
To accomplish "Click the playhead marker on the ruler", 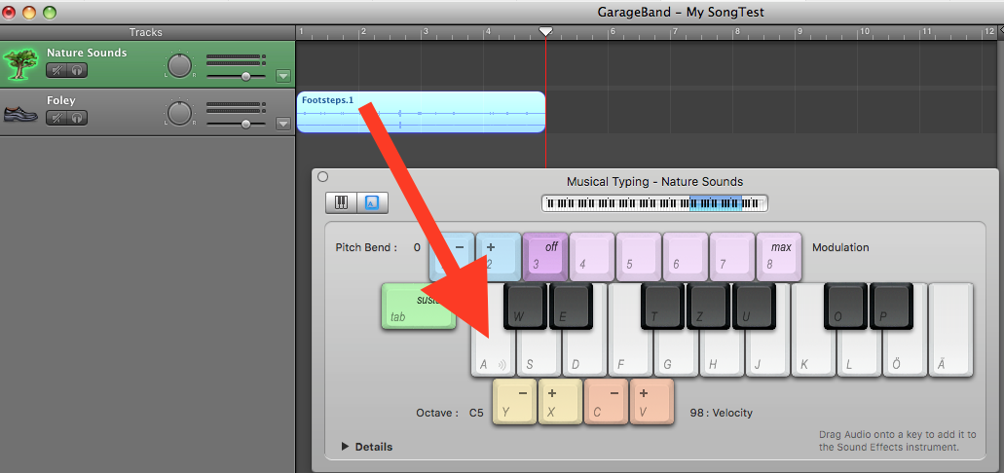I will pos(545,31).
